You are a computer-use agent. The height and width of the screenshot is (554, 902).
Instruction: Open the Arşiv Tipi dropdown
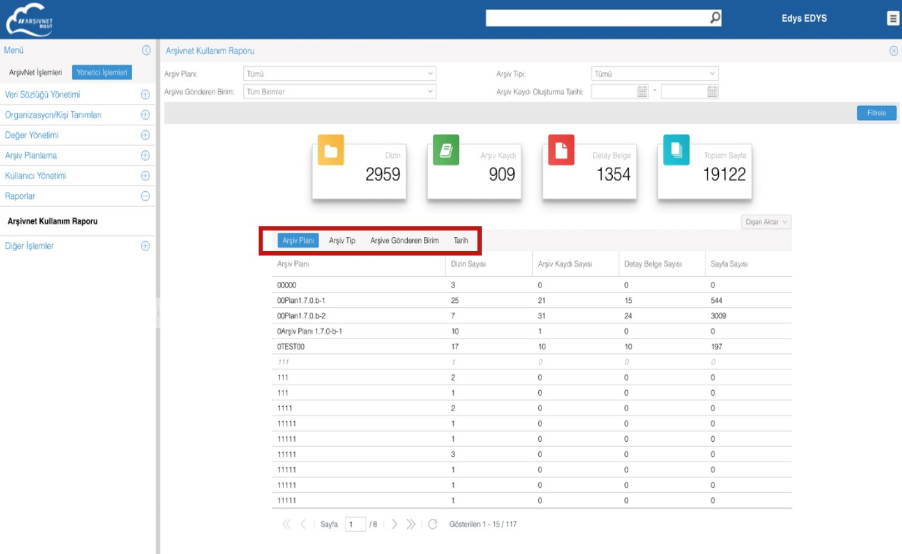[x=654, y=74]
